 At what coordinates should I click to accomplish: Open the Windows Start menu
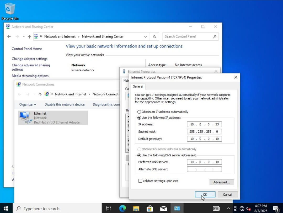click(6, 209)
